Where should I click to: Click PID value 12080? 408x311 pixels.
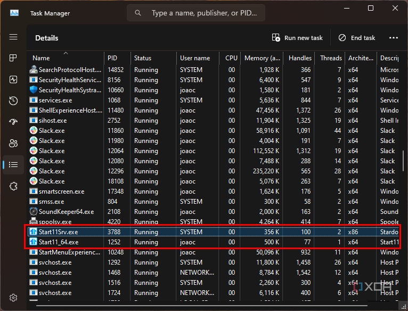click(x=116, y=161)
